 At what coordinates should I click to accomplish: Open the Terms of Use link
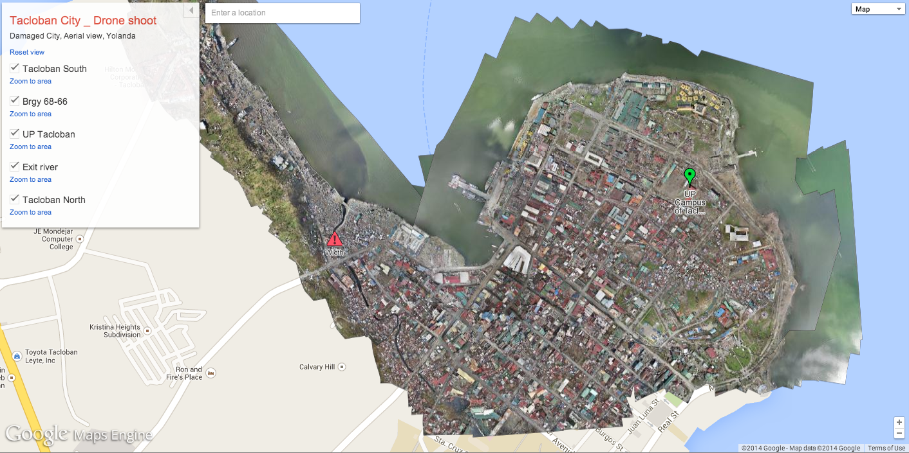point(886,448)
